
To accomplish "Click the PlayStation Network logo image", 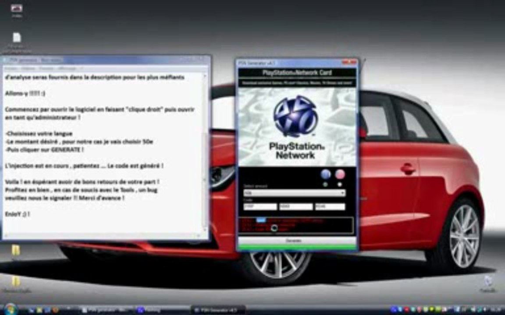I will pyautogui.click(x=297, y=127).
